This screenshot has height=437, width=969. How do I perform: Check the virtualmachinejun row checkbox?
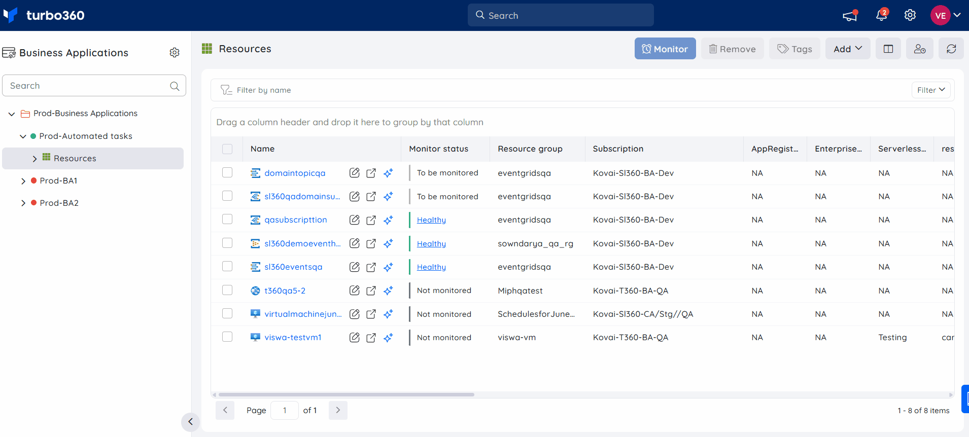pyautogui.click(x=227, y=313)
